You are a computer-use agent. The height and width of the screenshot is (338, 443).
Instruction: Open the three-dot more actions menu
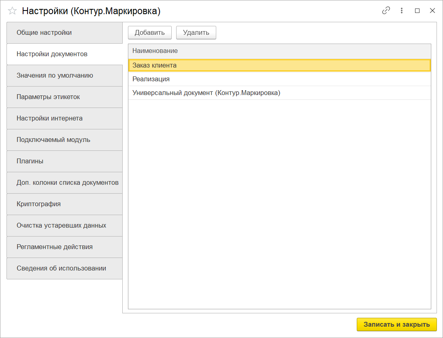(401, 11)
